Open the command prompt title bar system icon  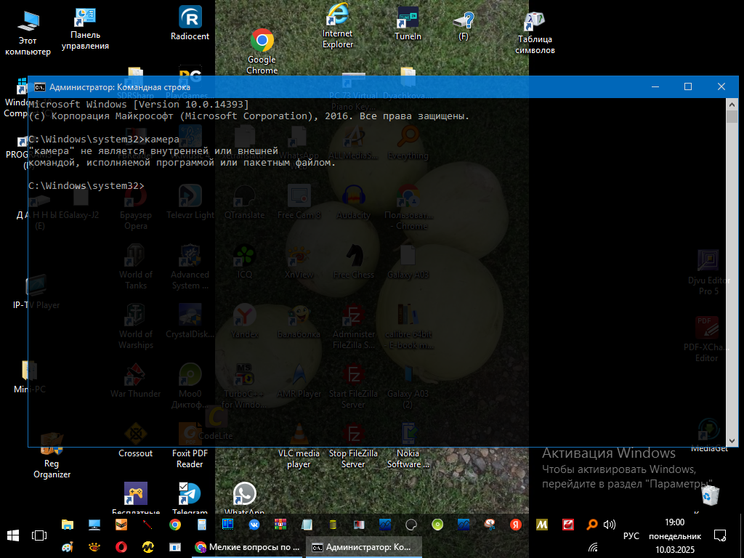(x=40, y=87)
